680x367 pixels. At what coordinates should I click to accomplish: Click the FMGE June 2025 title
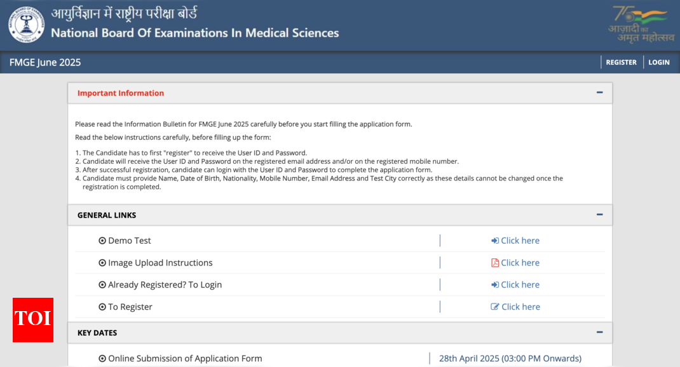click(45, 62)
